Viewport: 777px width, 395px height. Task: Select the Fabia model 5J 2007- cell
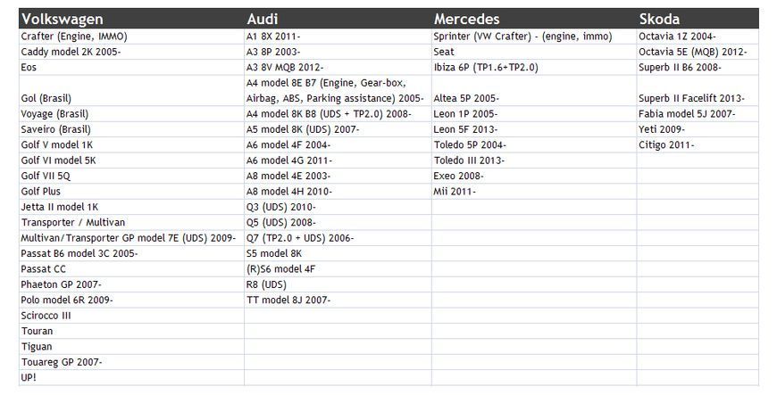698,114
